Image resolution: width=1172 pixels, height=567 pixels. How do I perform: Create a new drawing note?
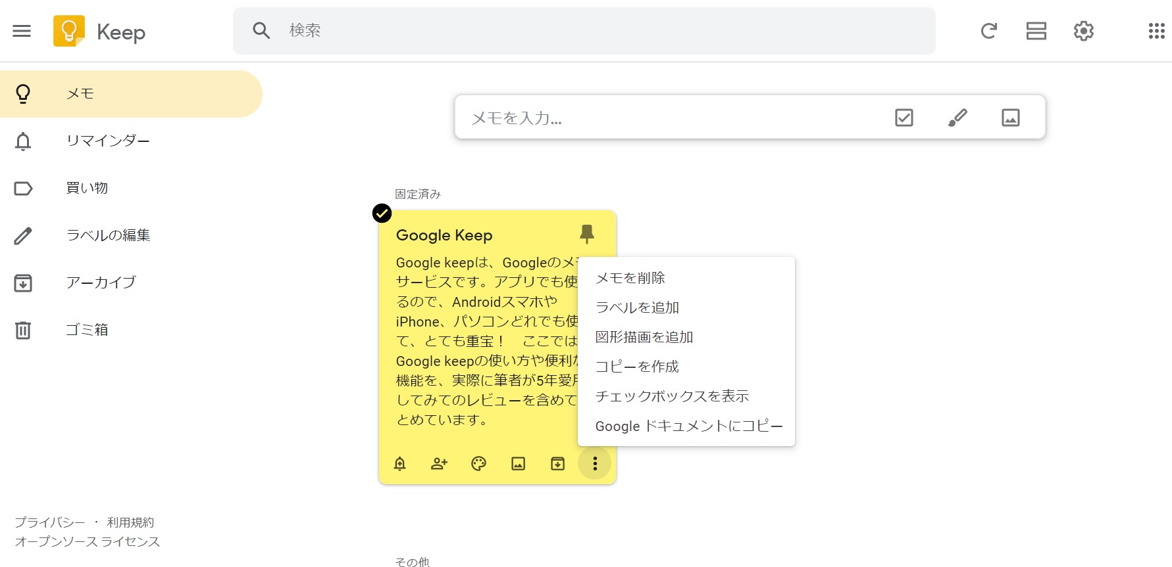click(957, 118)
